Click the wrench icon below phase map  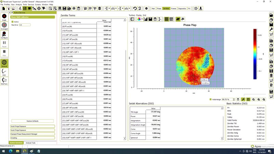point(243,99)
